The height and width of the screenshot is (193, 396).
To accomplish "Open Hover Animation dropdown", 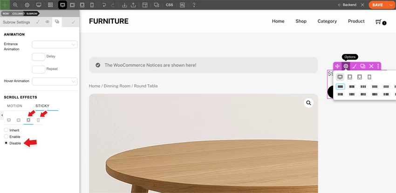I will 55,81.
